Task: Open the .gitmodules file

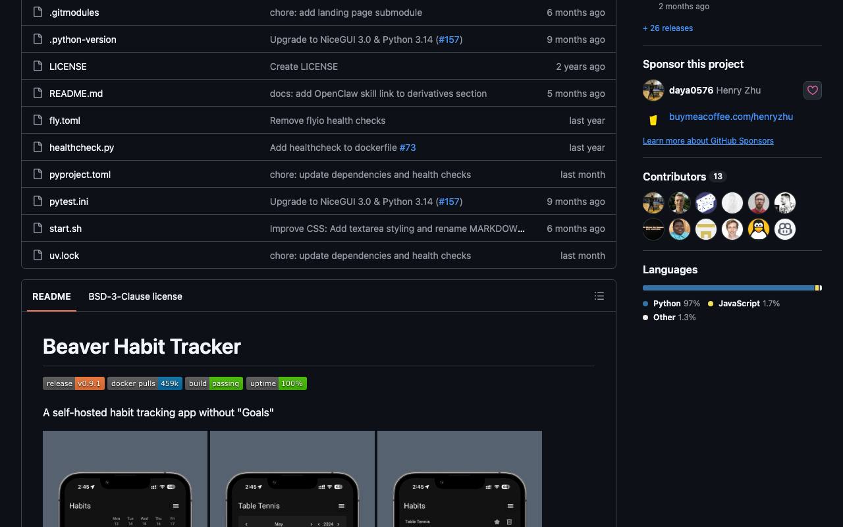Action: 74,13
